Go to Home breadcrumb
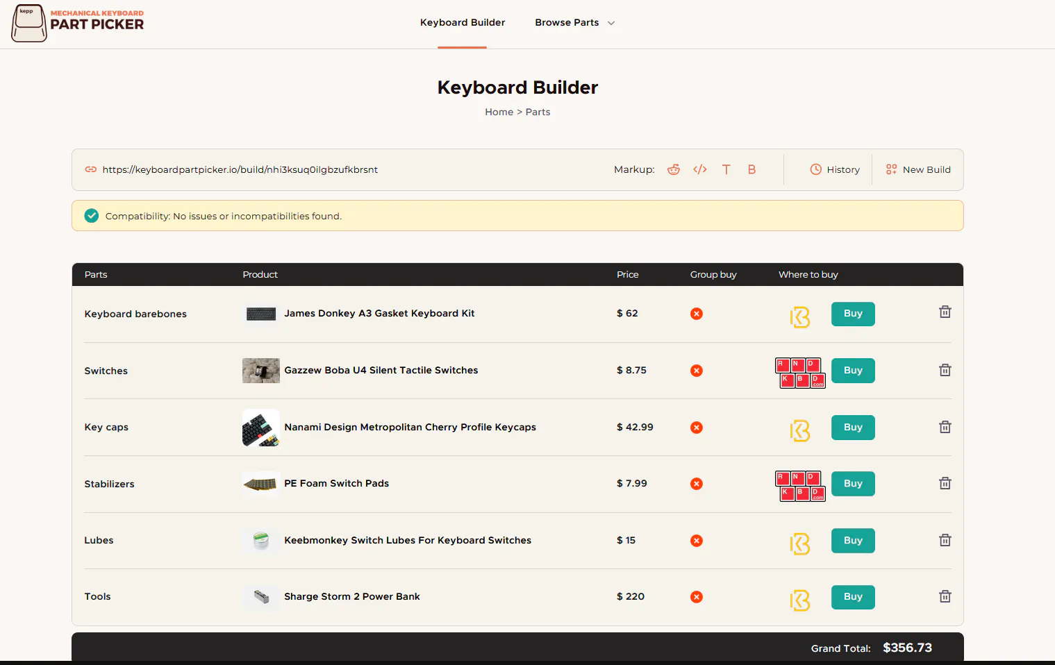 click(x=499, y=112)
